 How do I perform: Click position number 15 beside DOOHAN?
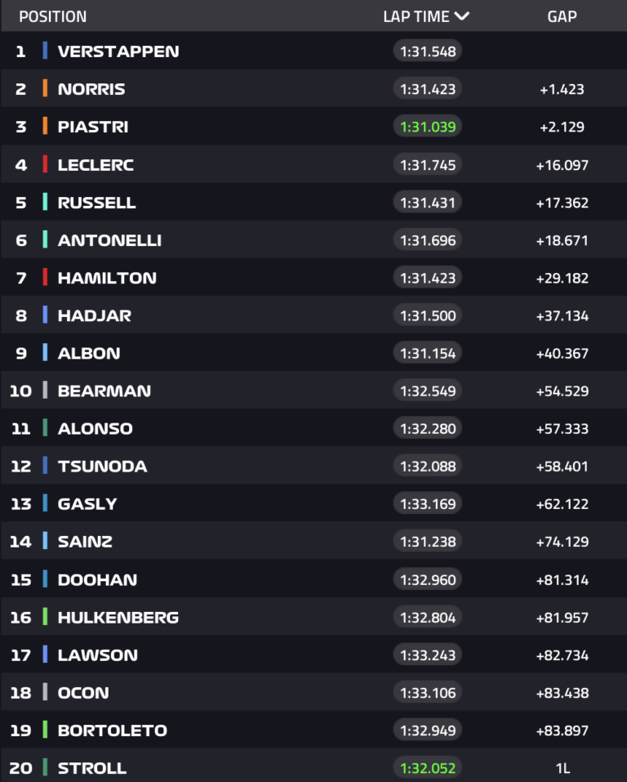coord(20,580)
